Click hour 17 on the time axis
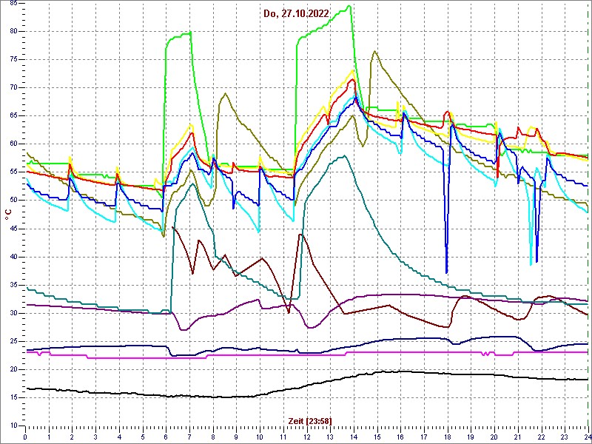 point(424,437)
